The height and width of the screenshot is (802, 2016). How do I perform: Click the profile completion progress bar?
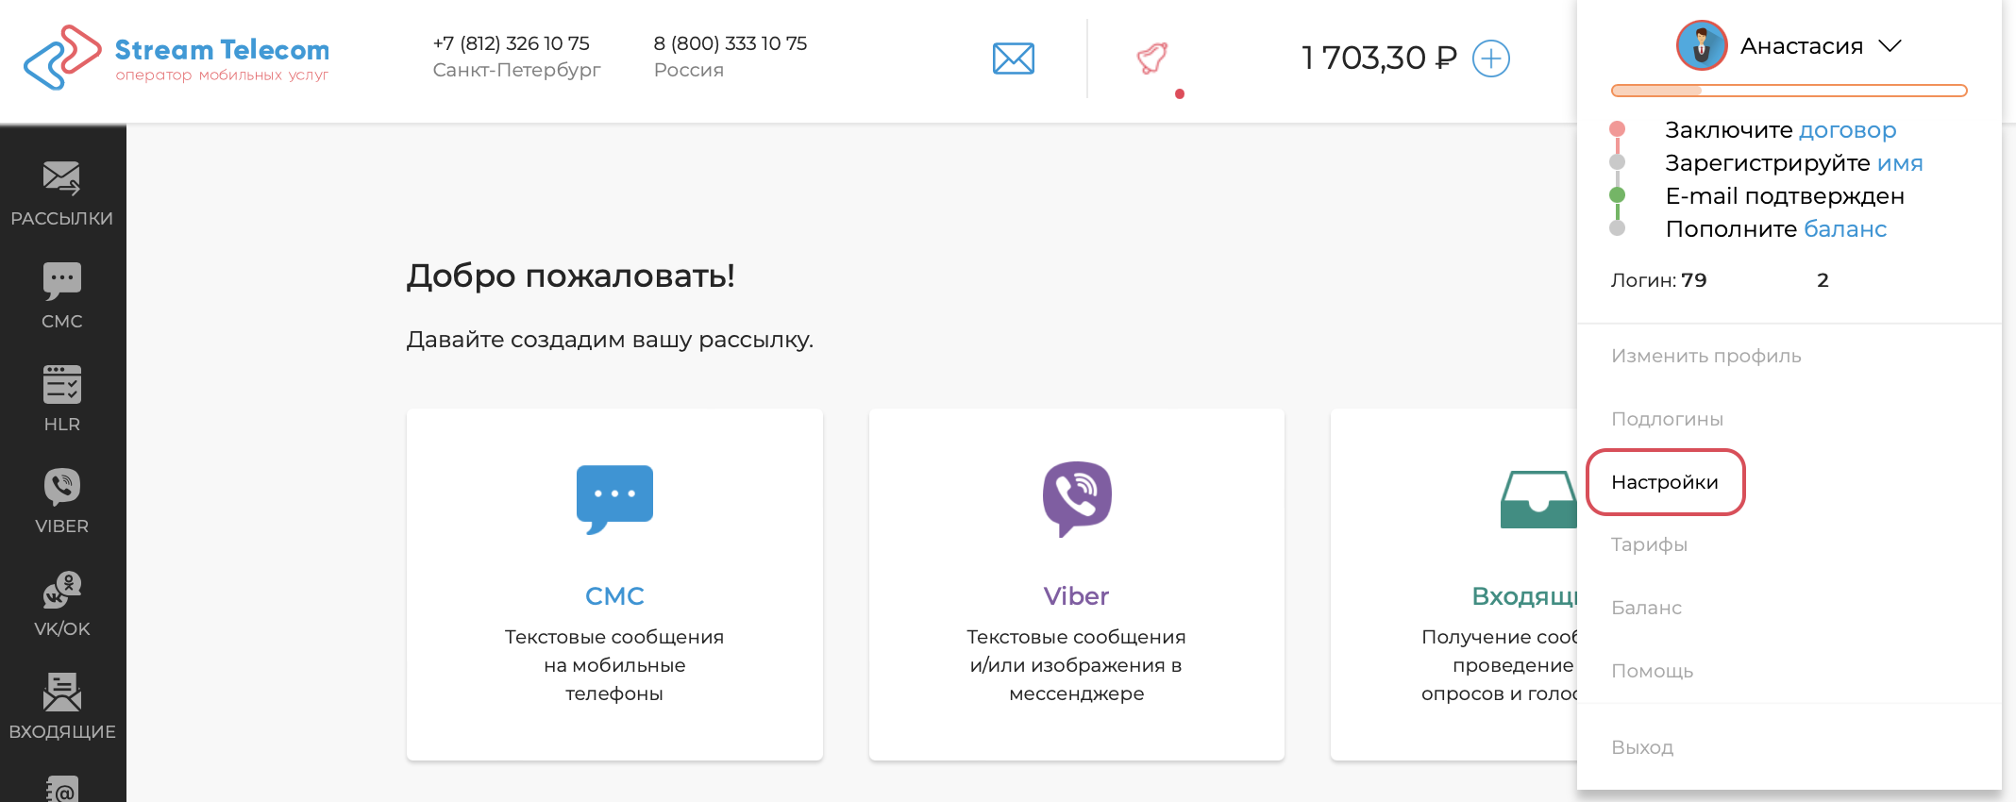click(x=1789, y=91)
